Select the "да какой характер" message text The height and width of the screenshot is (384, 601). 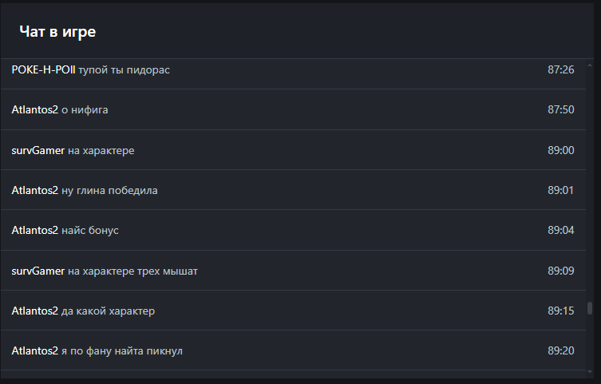point(108,311)
